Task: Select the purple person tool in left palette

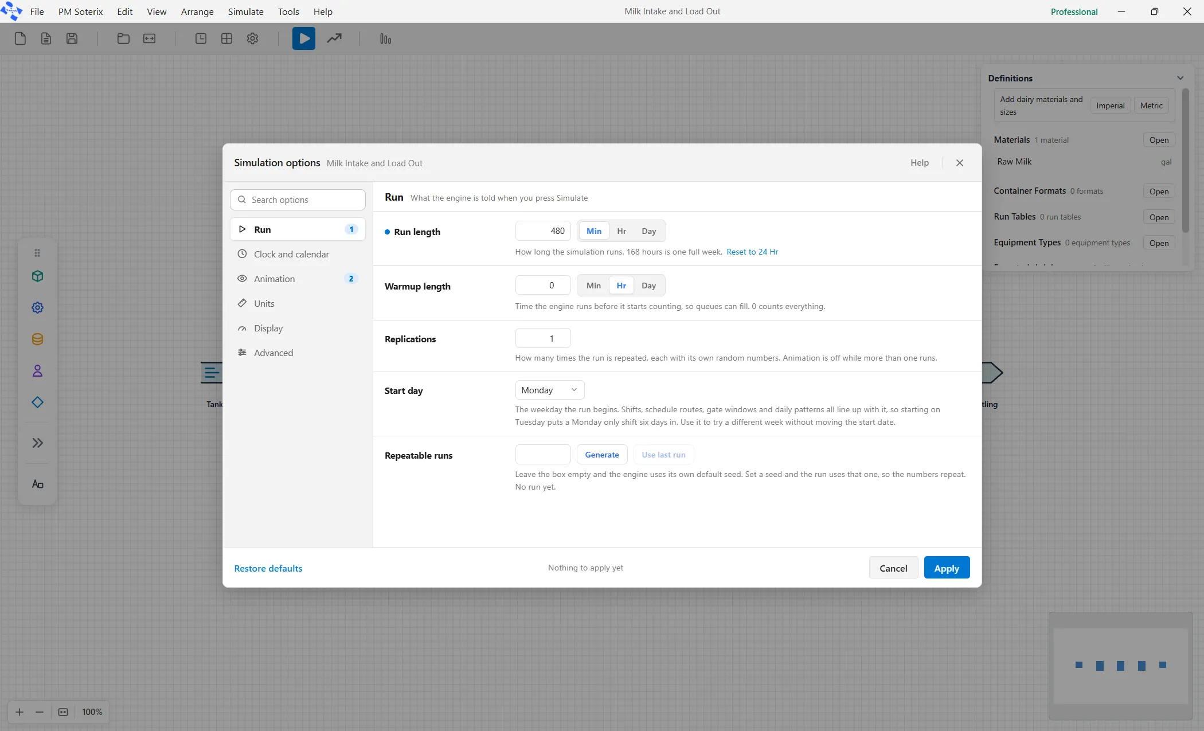Action: click(x=37, y=371)
